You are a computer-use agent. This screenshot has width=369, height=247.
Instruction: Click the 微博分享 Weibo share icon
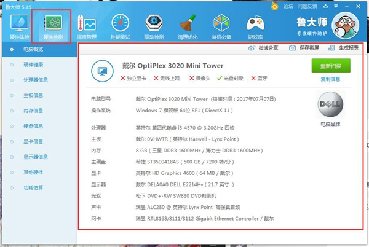(x=252, y=48)
